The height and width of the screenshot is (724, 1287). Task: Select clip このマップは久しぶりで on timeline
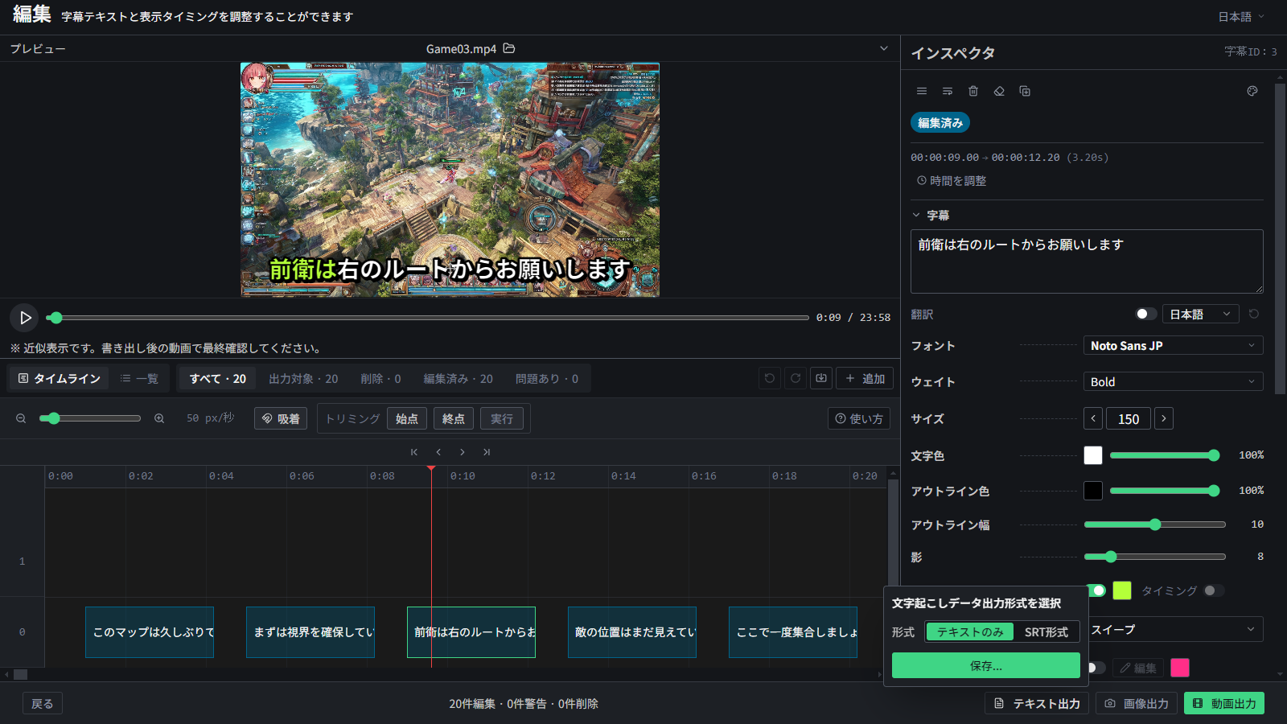(x=150, y=632)
